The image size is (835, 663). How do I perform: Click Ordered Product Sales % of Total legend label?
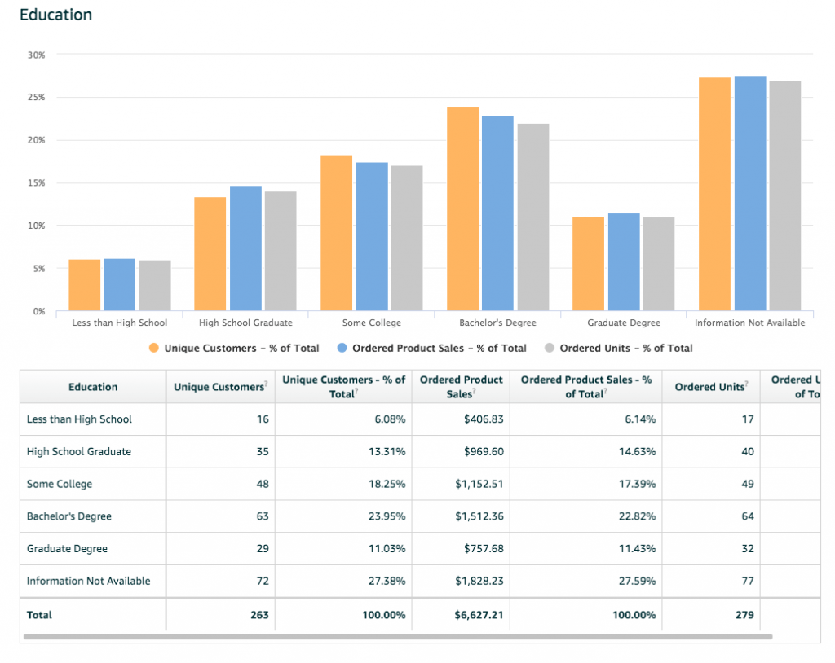(x=440, y=348)
